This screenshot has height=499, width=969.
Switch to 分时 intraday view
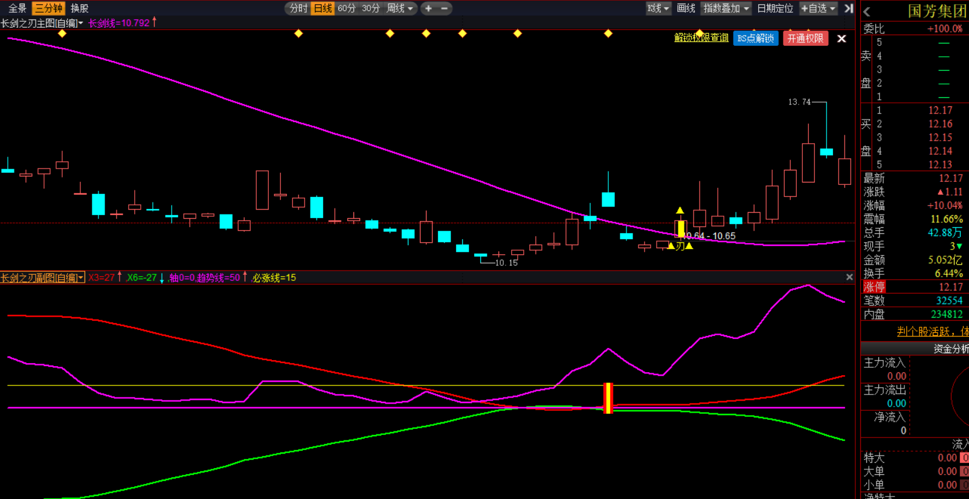tap(298, 8)
